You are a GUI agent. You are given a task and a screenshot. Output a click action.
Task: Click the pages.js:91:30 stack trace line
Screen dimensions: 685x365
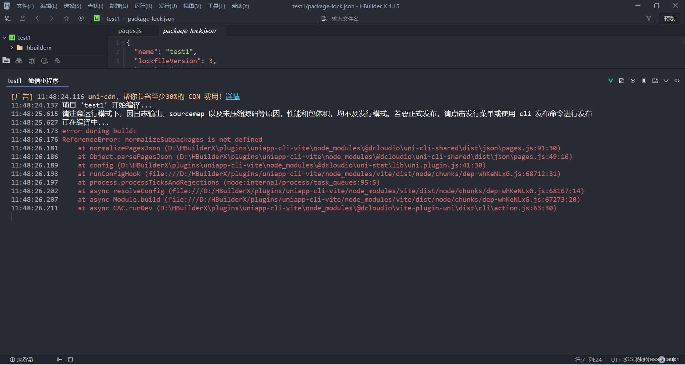click(319, 148)
